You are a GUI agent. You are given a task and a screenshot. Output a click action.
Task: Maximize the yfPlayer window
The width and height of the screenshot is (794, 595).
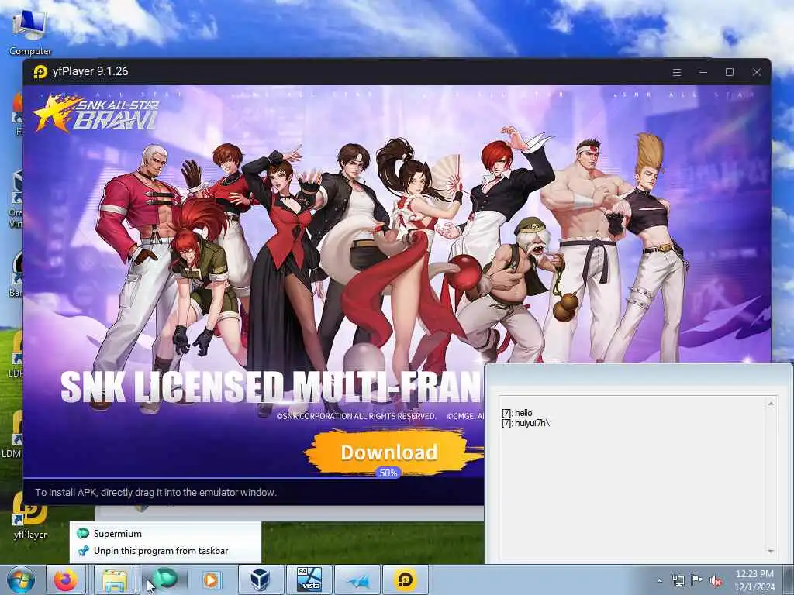point(730,72)
